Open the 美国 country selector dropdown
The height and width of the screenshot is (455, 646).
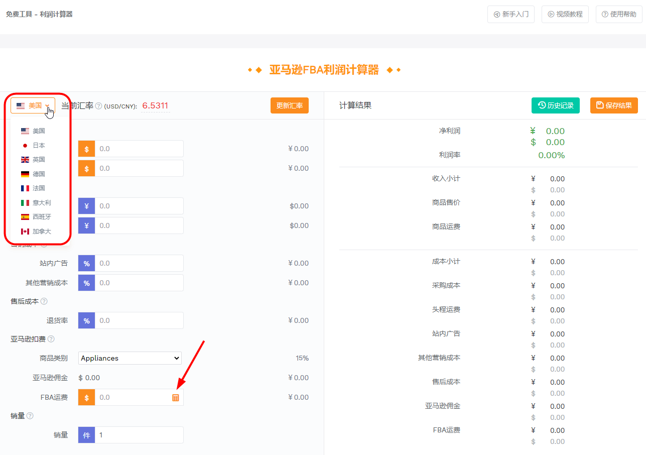[33, 105]
